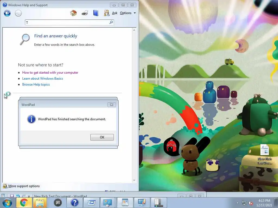The height and width of the screenshot is (208, 278).
Task: Click the speech bubble taskbar icon
Action: pyautogui.click(x=58, y=203)
